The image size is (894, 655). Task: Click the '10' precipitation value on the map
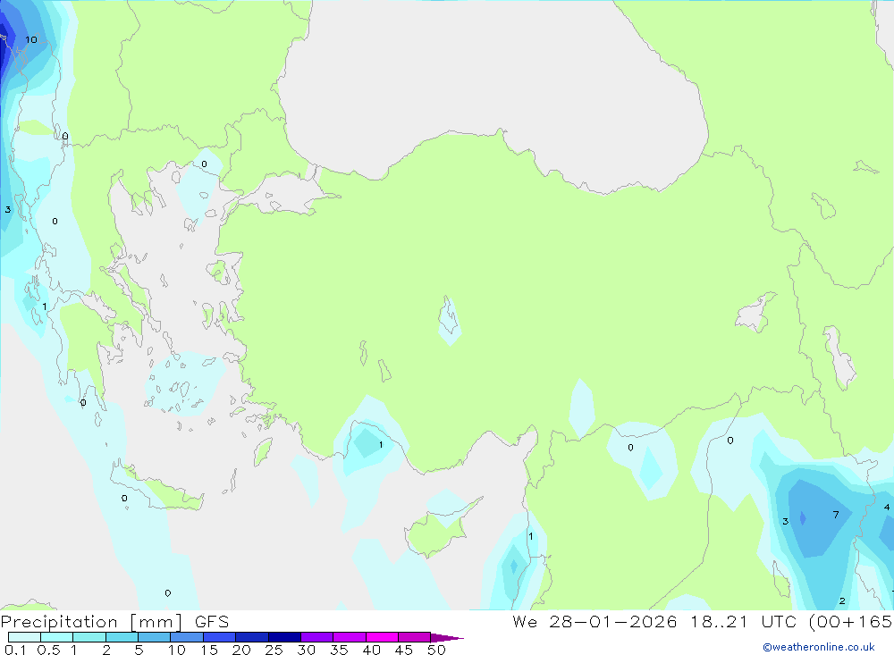point(30,39)
